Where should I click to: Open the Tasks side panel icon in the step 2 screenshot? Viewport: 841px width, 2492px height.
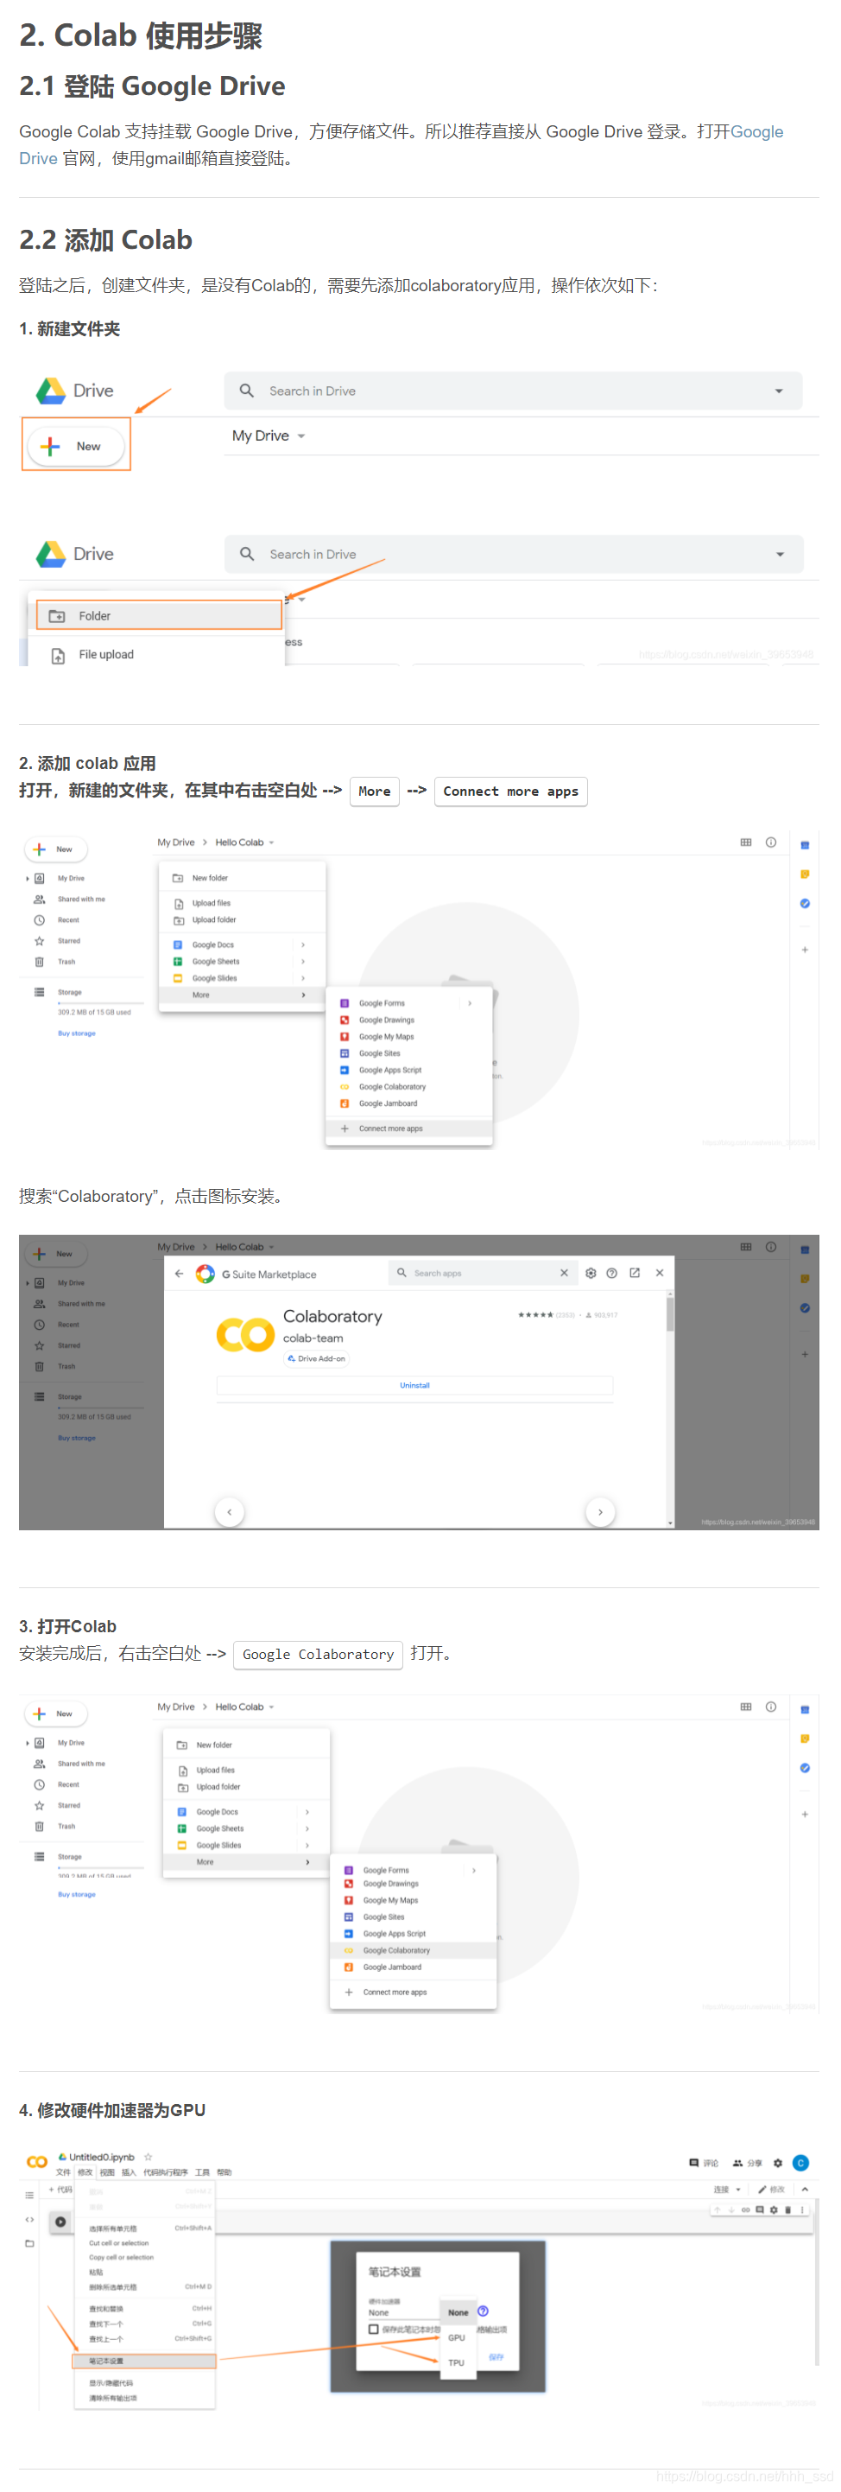(804, 904)
